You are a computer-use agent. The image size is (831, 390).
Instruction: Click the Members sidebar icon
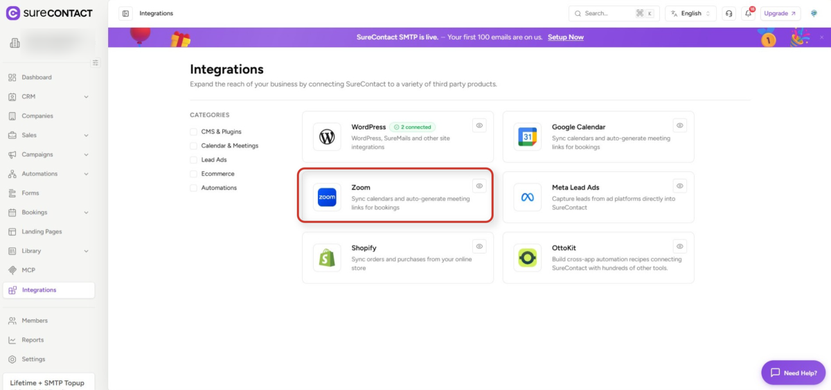pos(12,321)
